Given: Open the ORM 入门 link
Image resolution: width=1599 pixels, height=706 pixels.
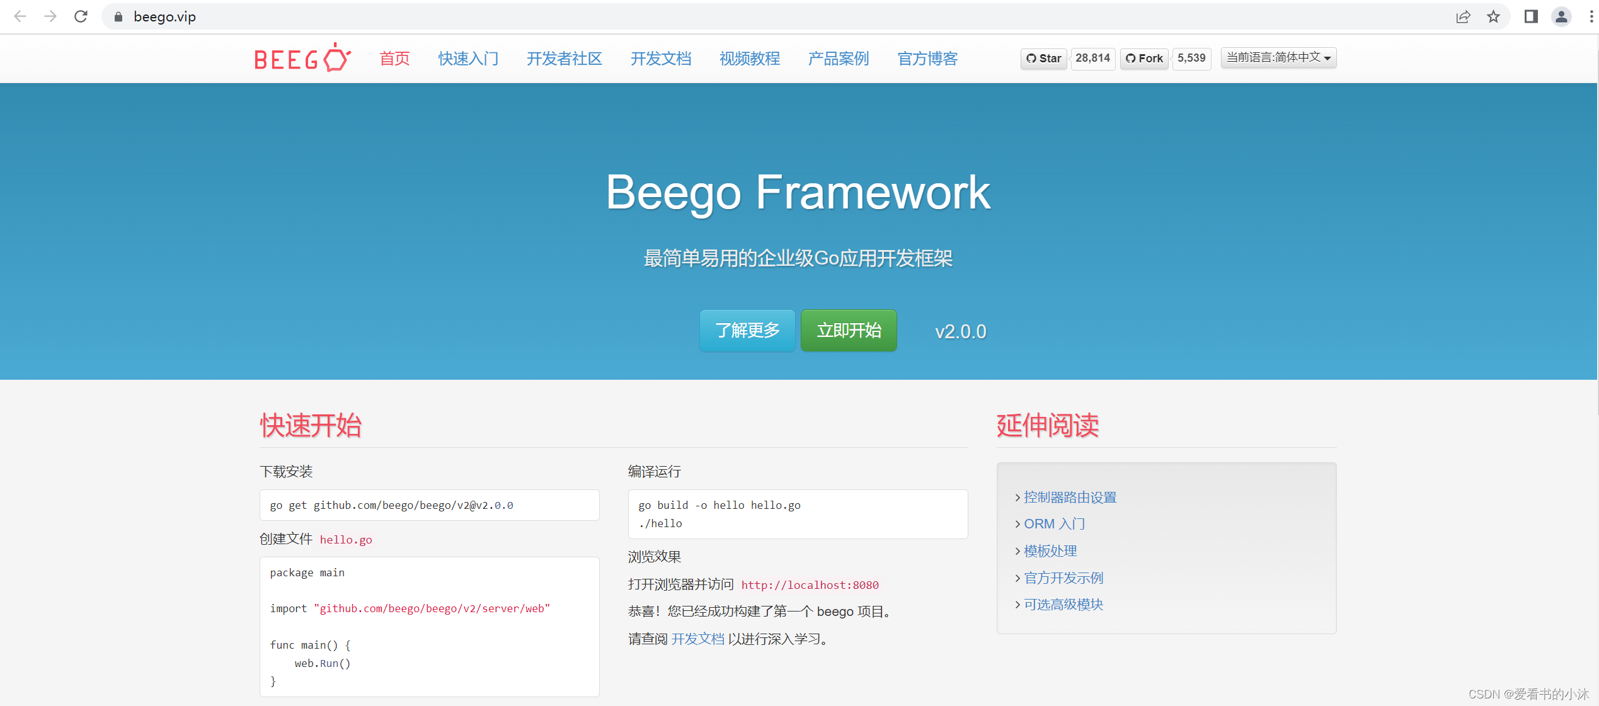Looking at the screenshot, I should [1054, 524].
